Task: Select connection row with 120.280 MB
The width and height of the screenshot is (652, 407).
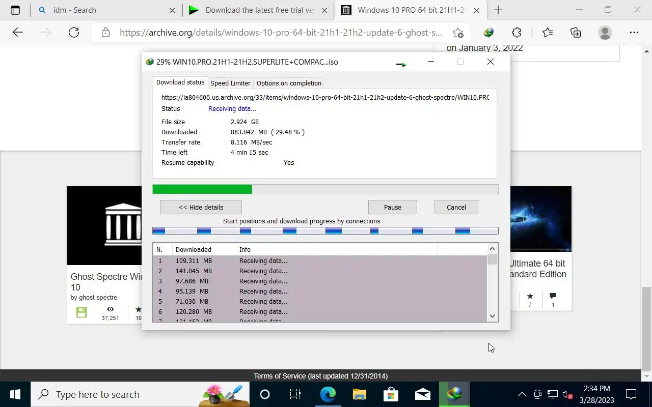Action: click(x=320, y=311)
